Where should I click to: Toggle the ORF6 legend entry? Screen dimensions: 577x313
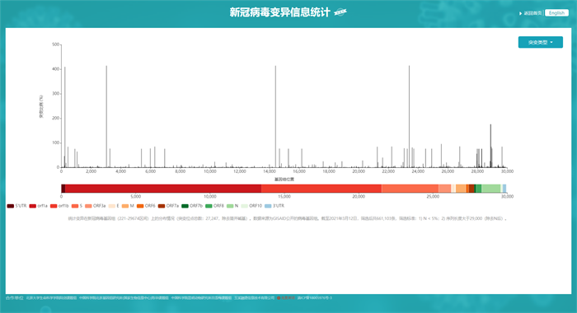click(146, 206)
